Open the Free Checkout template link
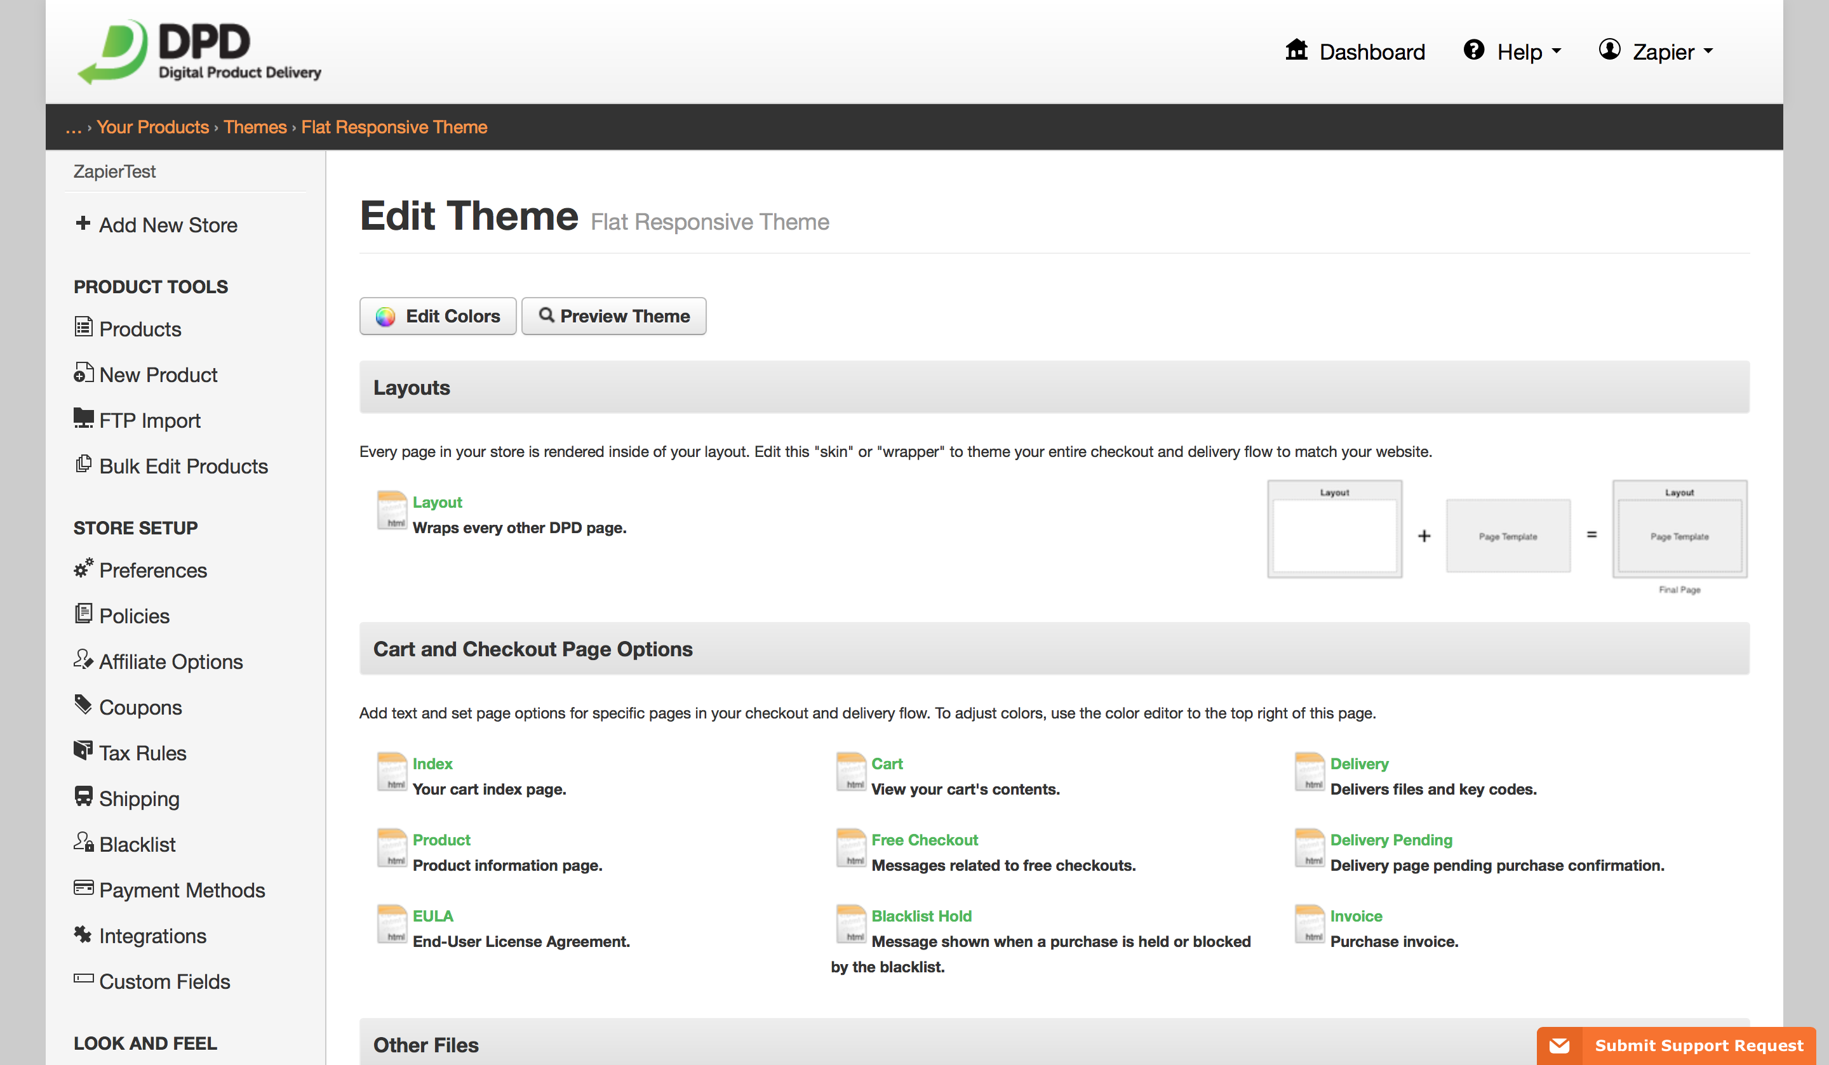 click(925, 840)
